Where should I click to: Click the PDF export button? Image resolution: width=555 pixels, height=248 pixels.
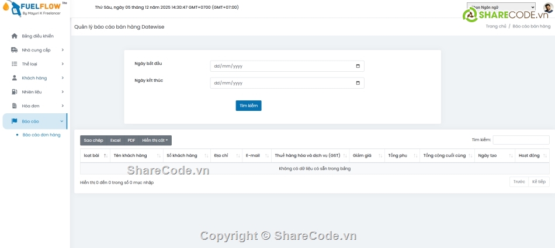pos(131,141)
